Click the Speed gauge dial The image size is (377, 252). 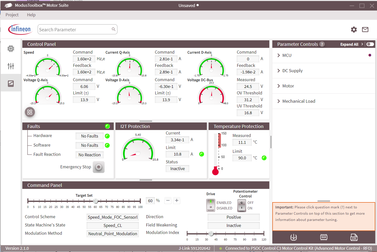[x=47, y=66]
